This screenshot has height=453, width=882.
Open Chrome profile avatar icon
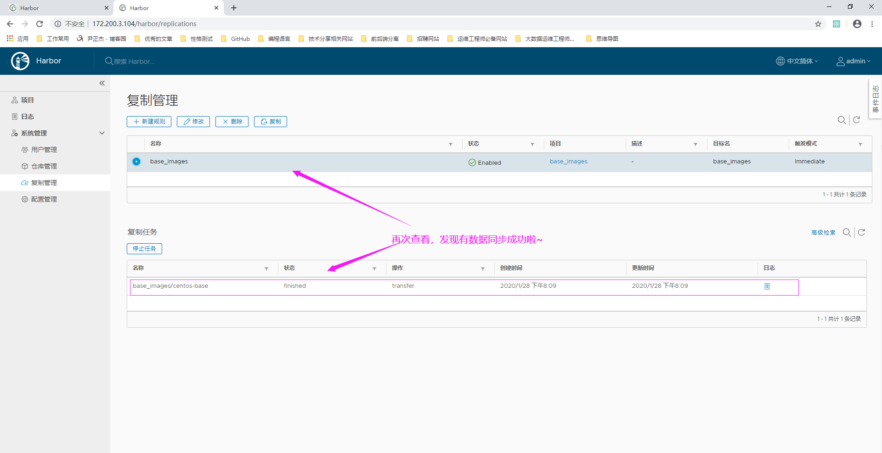857,24
